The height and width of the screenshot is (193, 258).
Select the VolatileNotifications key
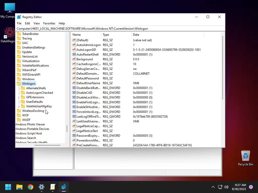[36, 66]
